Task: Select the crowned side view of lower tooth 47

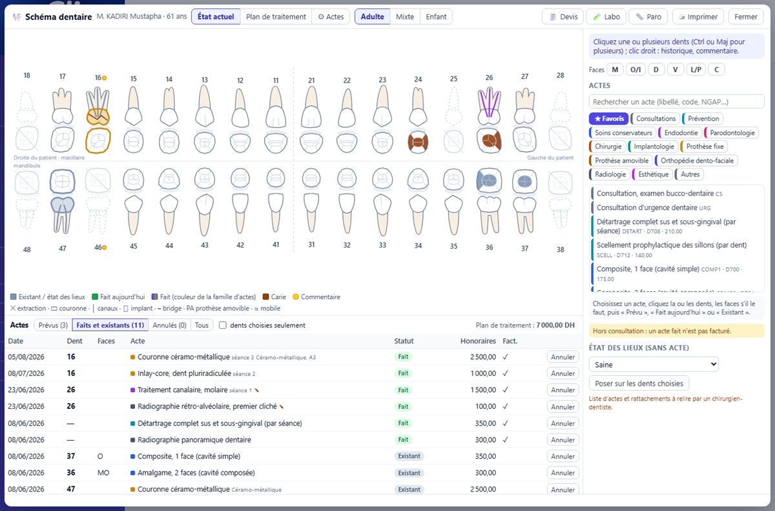Action: [x=63, y=214]
